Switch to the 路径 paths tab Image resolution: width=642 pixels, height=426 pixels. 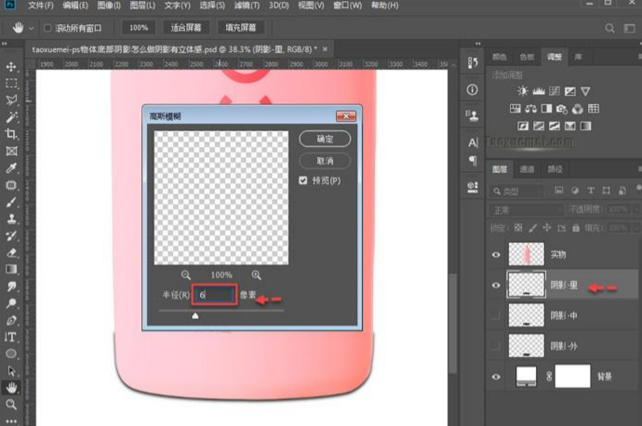[x=555, y=169]
